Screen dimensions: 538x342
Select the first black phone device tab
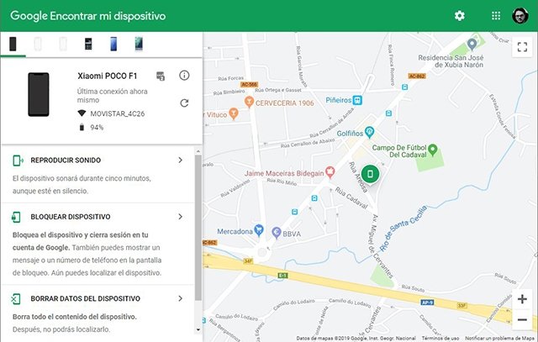pos(13,44)
